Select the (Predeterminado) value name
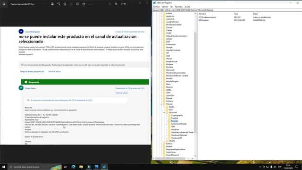 pos(209,17)
